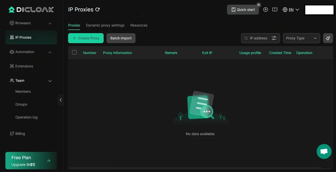The width and height of the screenshot is (336, 172).
Task: Click the DICloak logo
Action: (x=31, y=10)
